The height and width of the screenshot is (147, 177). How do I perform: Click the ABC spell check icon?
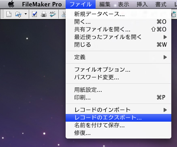point(53,14)
